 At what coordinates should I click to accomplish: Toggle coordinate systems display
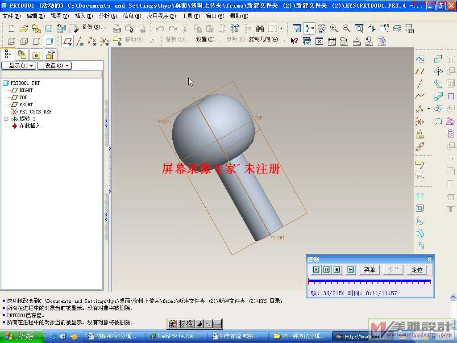(104, 41)
